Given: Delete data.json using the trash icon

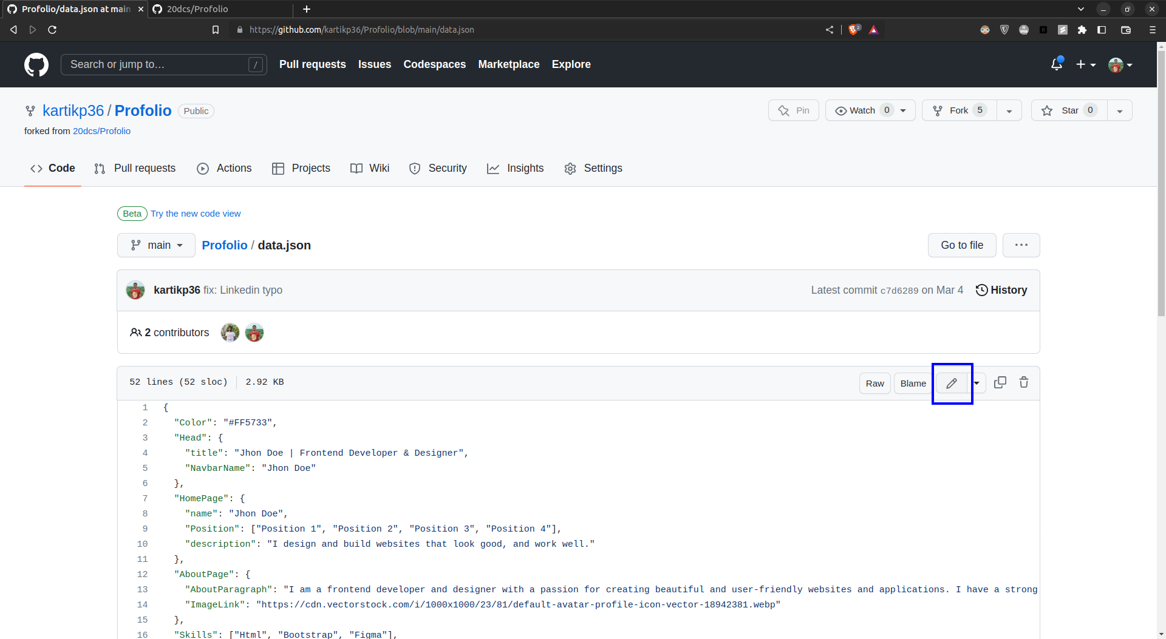Looking at the screenshot, I should click(x=1024, y=382).
